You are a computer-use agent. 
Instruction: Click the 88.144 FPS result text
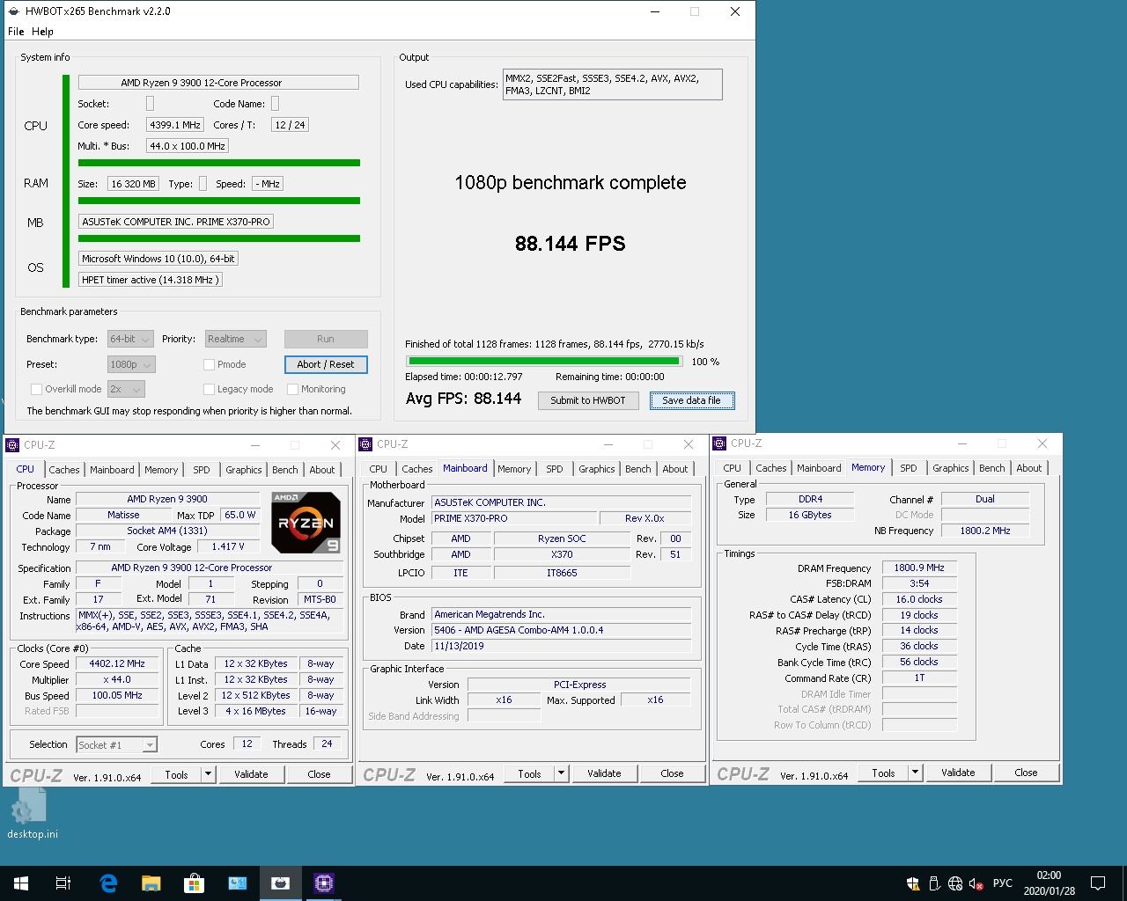pos(571,244)
